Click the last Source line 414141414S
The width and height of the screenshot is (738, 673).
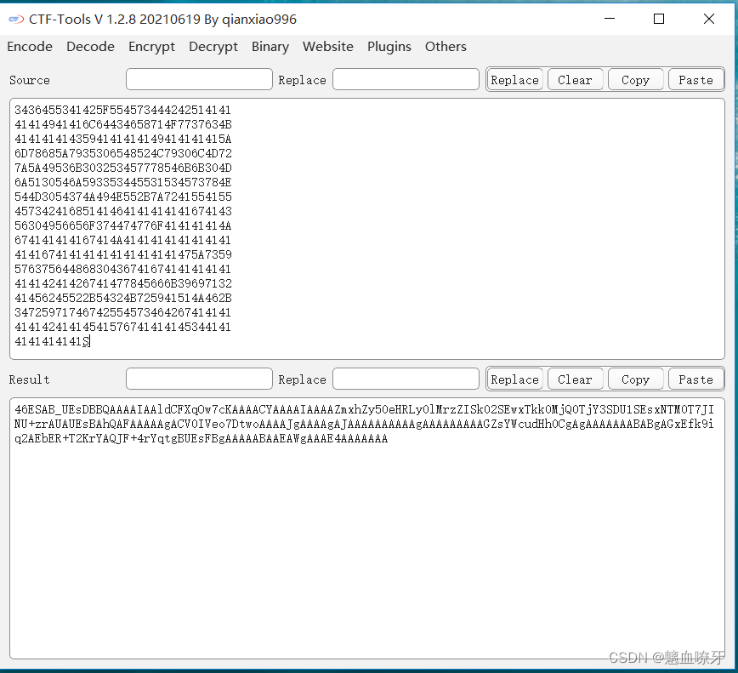click(x=52, y=341)
